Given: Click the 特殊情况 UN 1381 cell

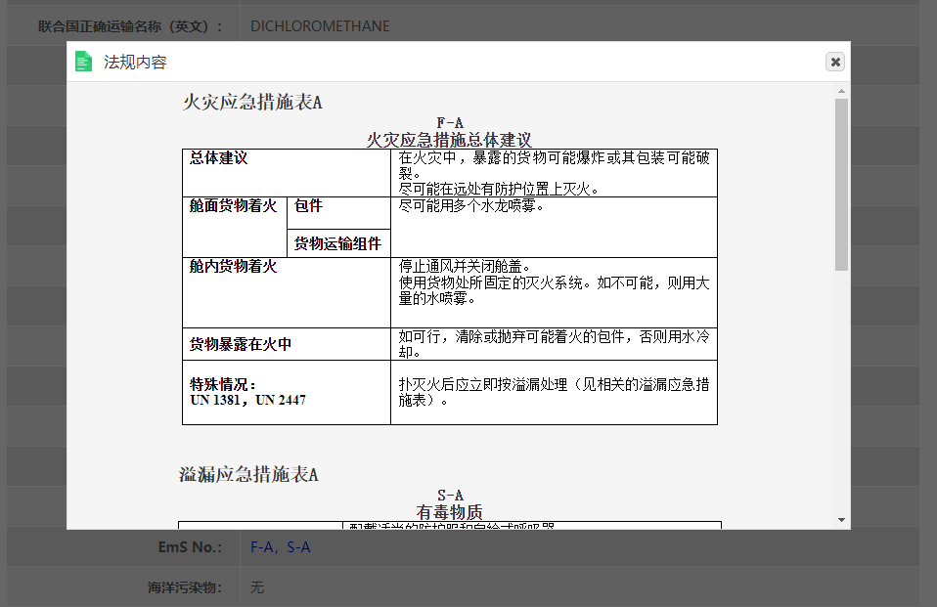Looking at the screenshot, I should (x=287, y=393).
